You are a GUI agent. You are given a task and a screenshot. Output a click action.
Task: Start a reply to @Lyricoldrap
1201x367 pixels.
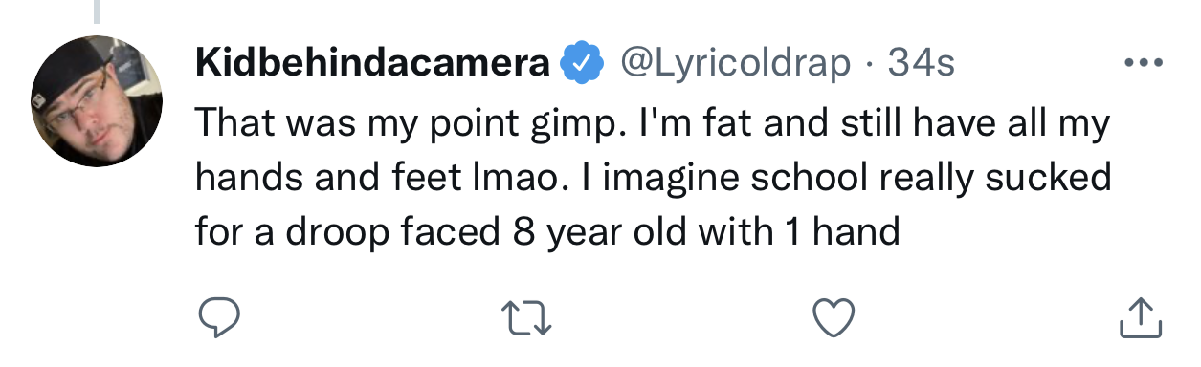coord(218,316)
